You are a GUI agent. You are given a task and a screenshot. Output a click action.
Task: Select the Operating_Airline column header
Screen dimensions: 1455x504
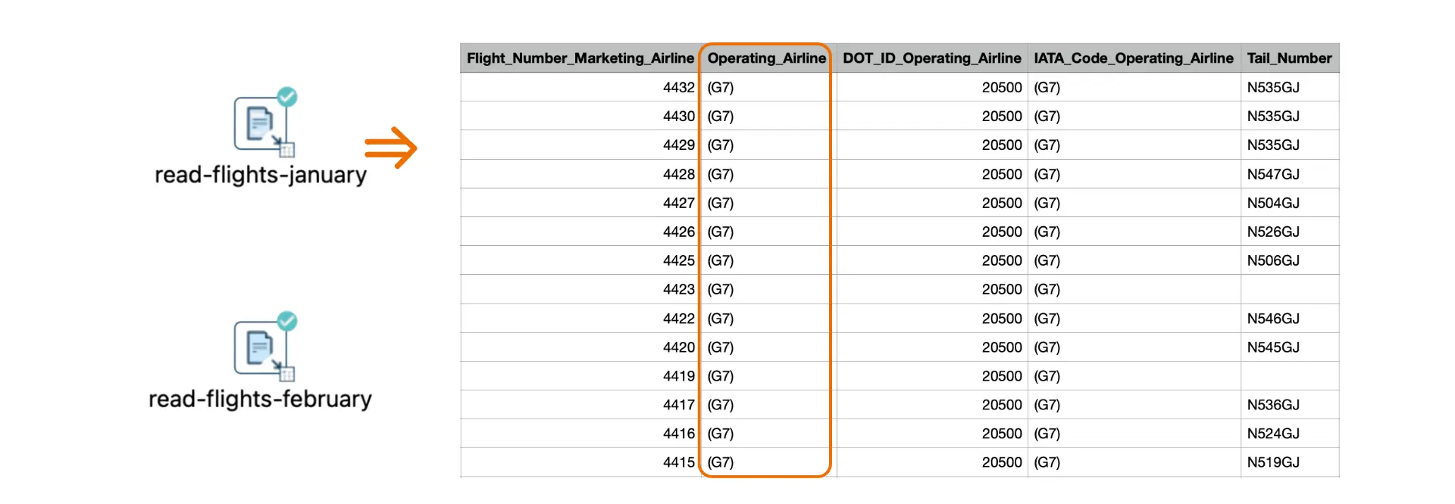click(x=766, y=58)
